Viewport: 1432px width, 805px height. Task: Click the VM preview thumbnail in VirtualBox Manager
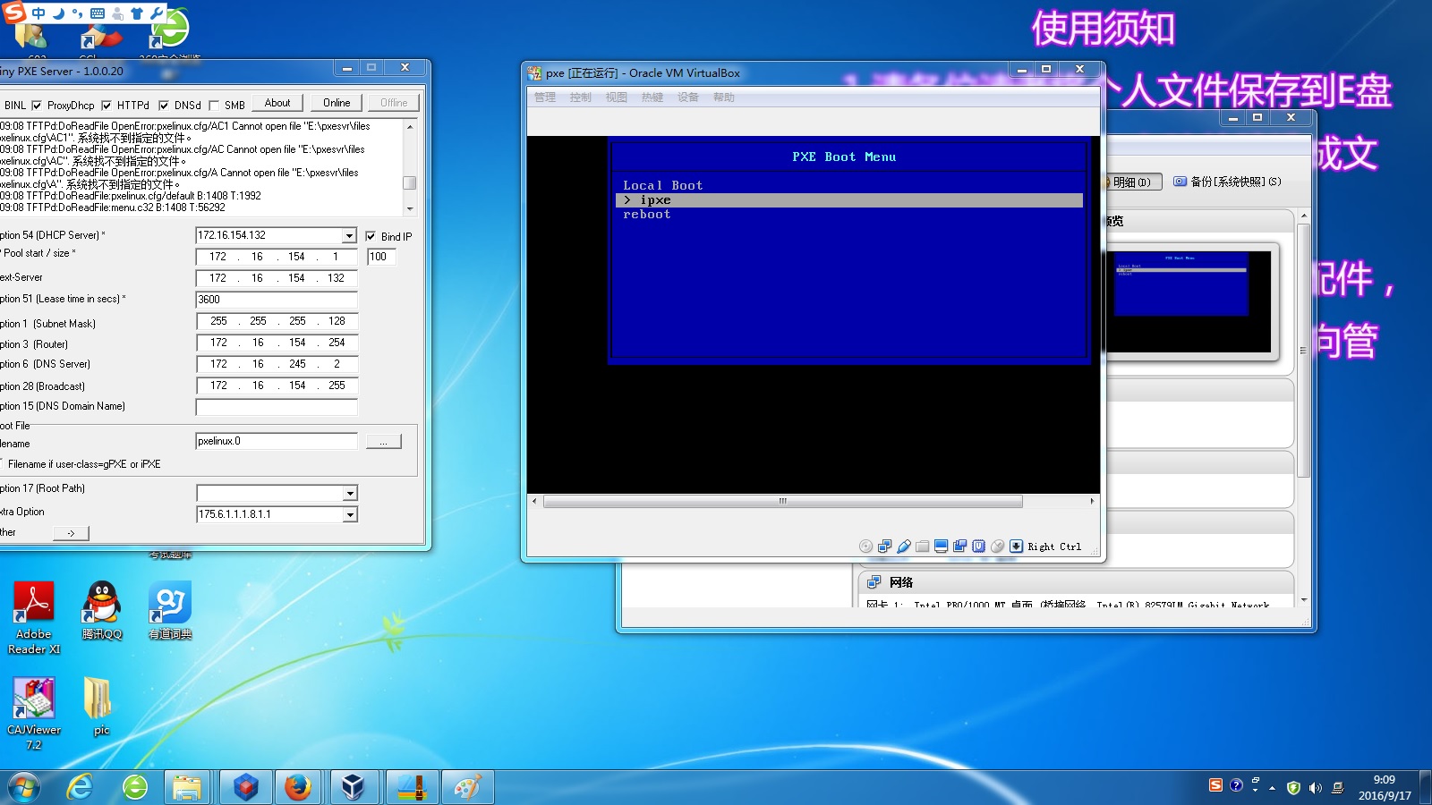1189,301
